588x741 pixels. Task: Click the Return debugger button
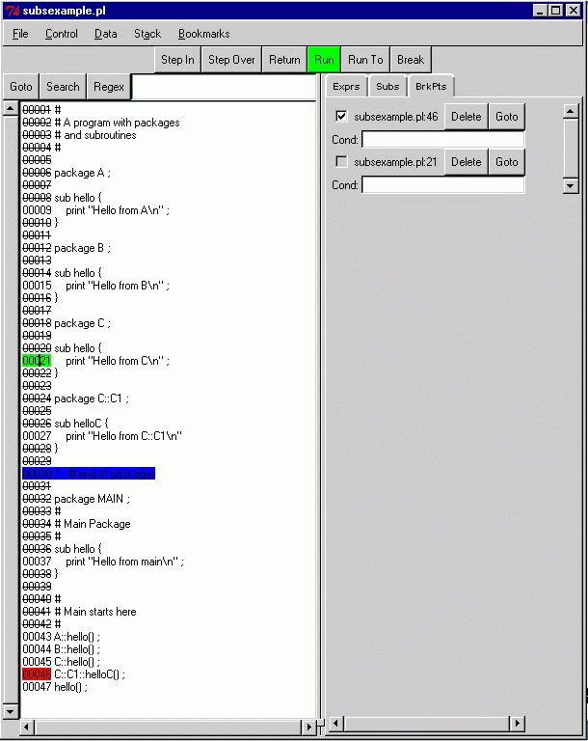tap(284, 60)
